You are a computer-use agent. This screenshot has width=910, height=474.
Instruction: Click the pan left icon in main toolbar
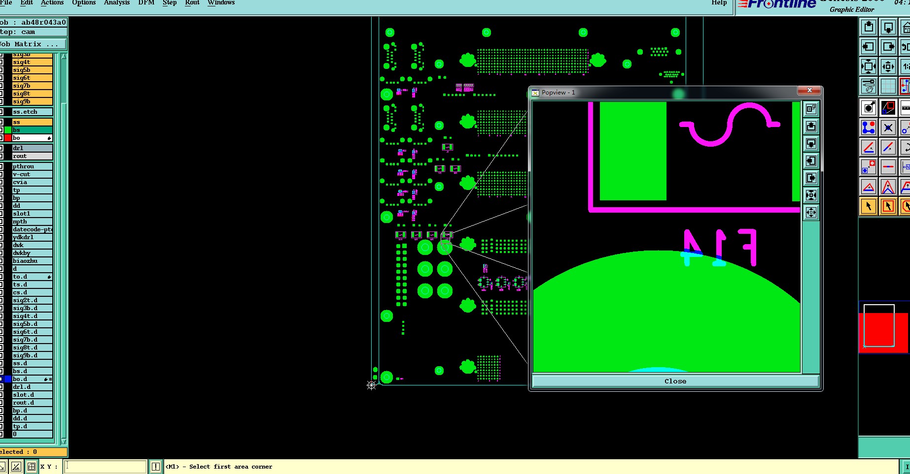point(869,47)
